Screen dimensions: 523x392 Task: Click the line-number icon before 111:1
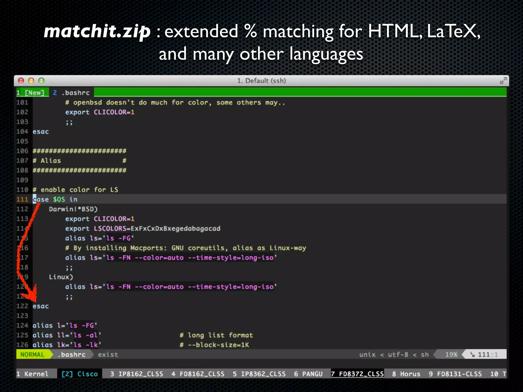click(472, 354)
